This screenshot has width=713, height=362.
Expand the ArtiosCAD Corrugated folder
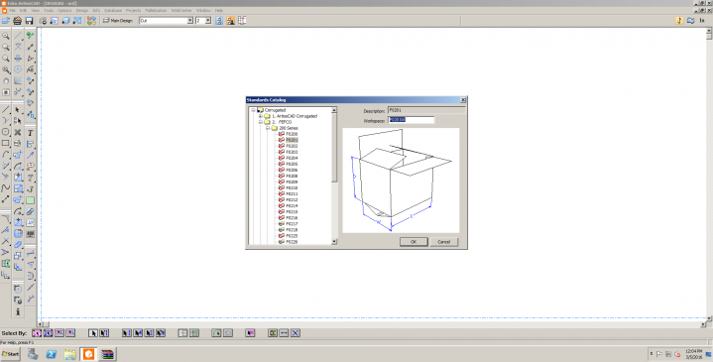261,116
